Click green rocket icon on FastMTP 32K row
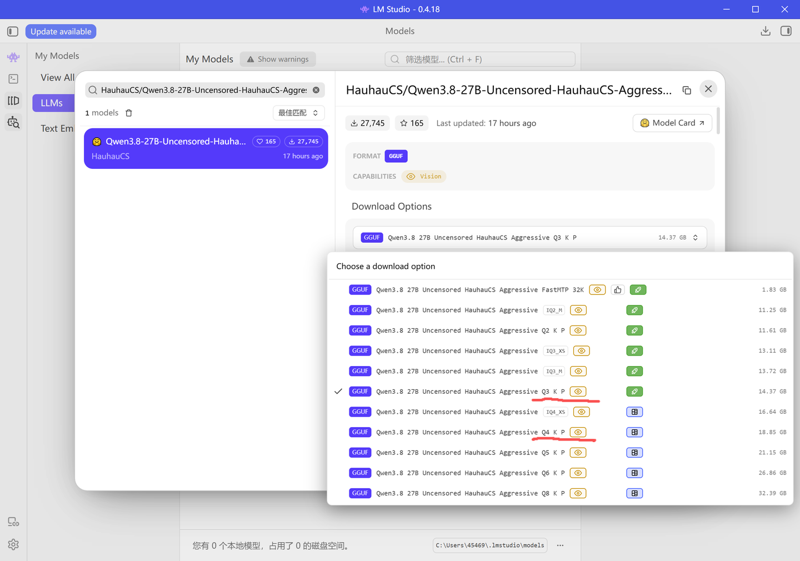 pyautogui.click(x=638, y=290)
